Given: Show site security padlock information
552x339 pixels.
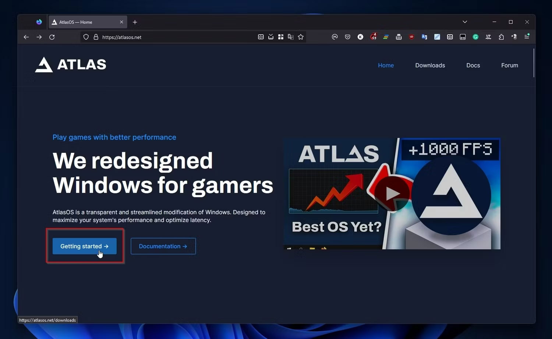Looking at the screenshot, I should (96, 37).
